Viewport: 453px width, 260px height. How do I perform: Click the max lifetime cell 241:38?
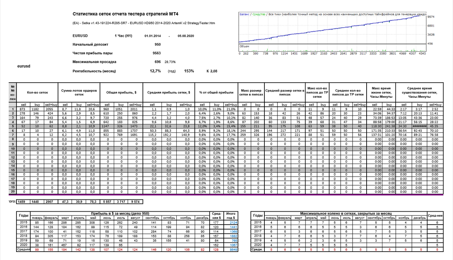[389, 126]
